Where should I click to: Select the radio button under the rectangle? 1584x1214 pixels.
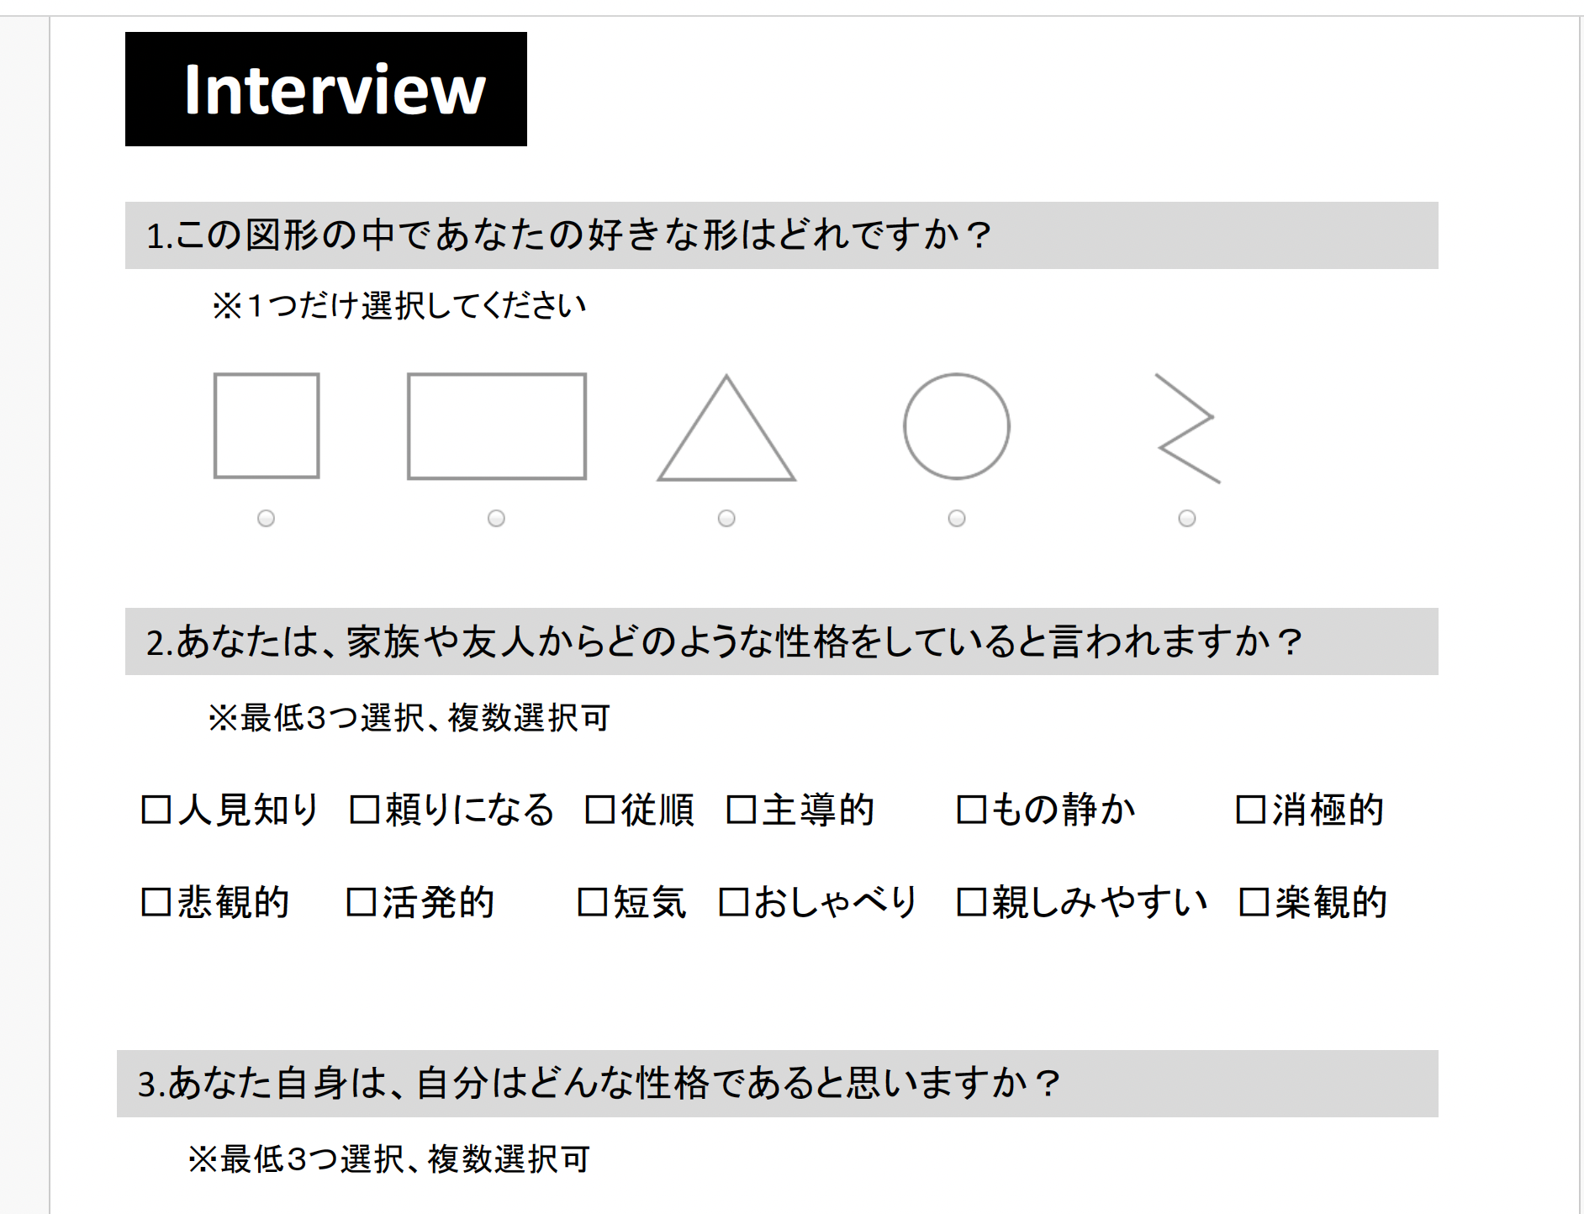pos(496,519)
